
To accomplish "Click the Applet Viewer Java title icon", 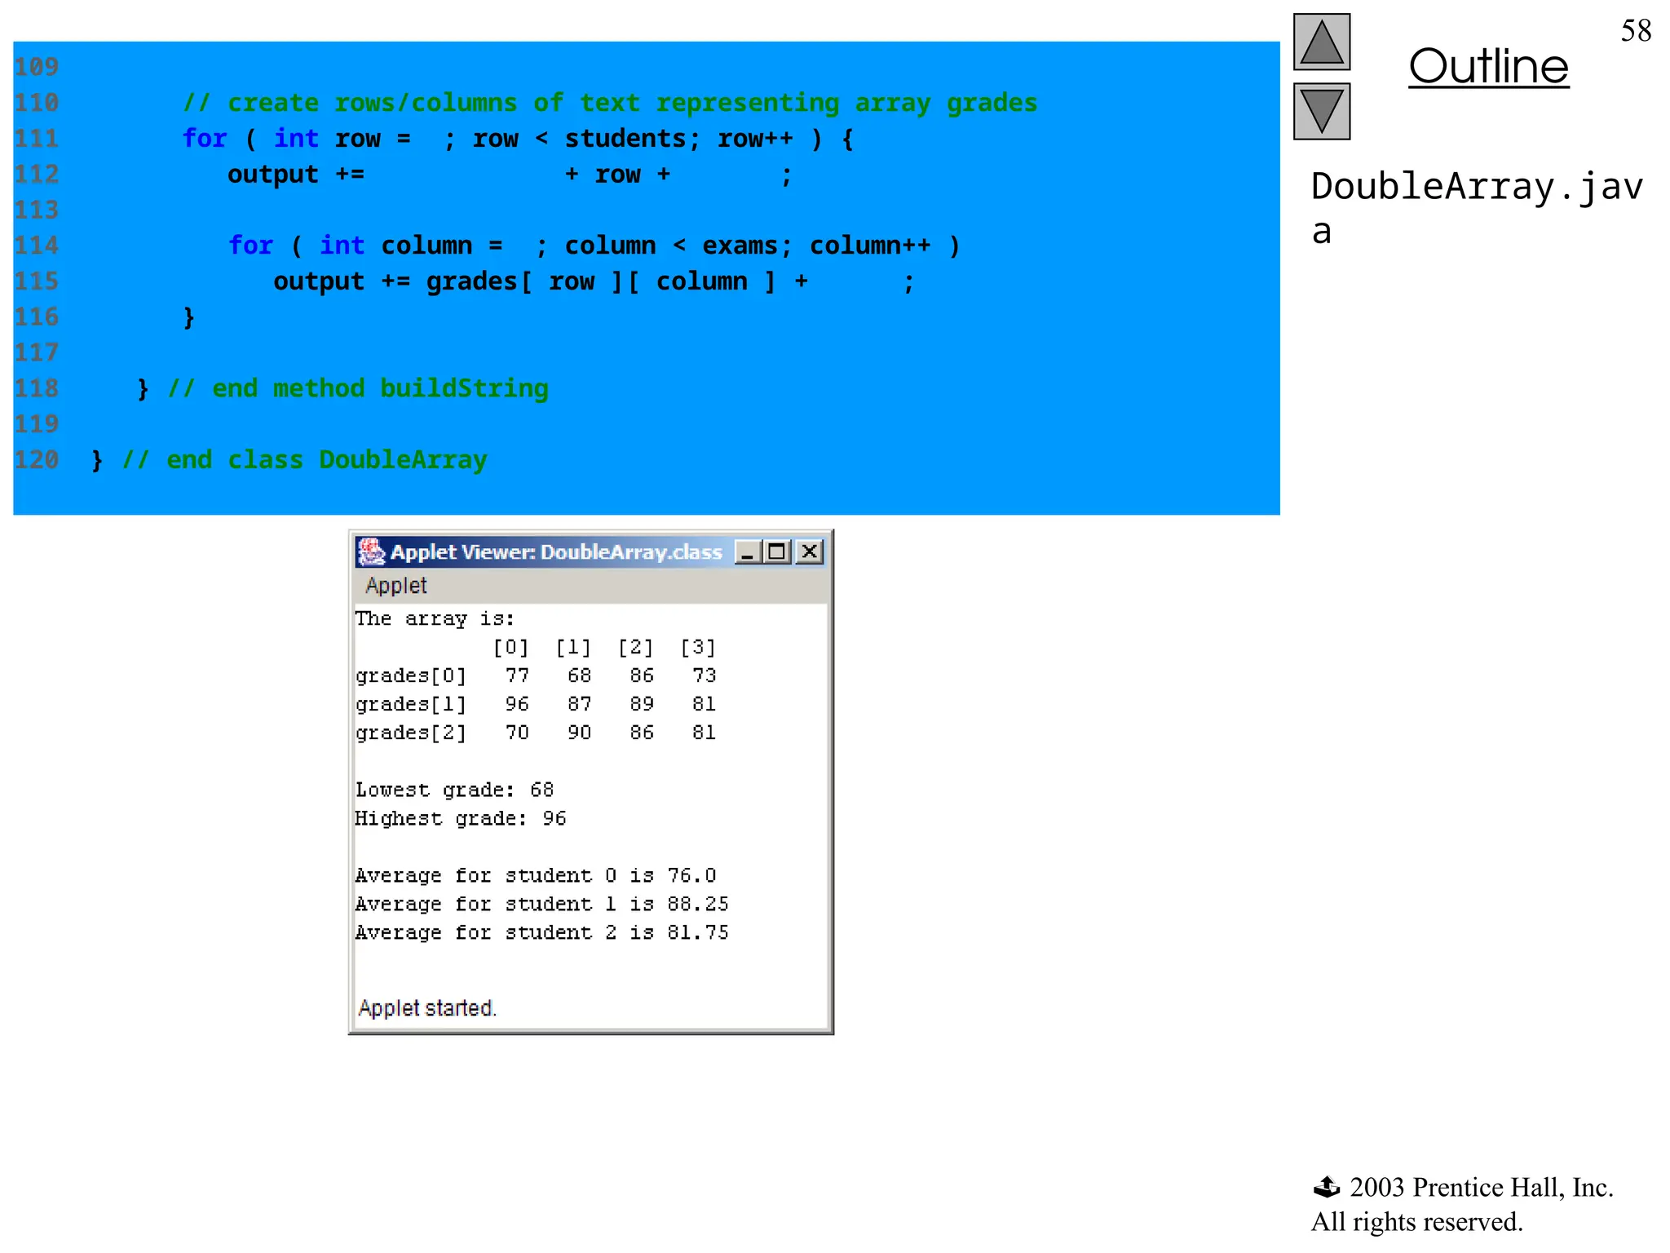I will [x=372, y=552].
